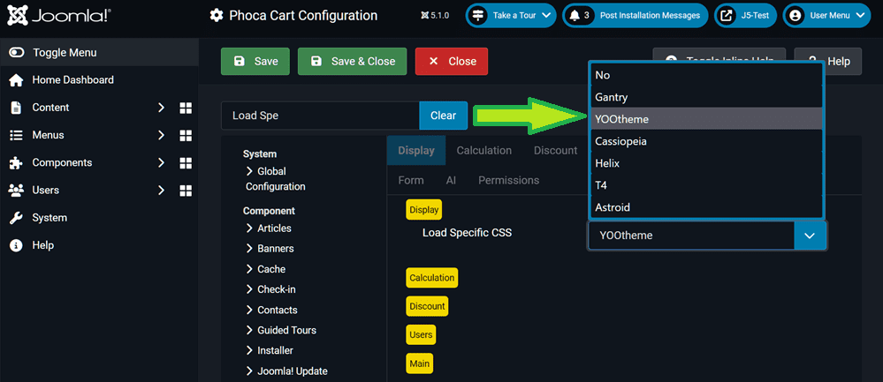Viewport: 883px width, 382px height.
Task: Click the System wrench icon in sidebar
Action: pyautogui.click(x=16, y=218)
